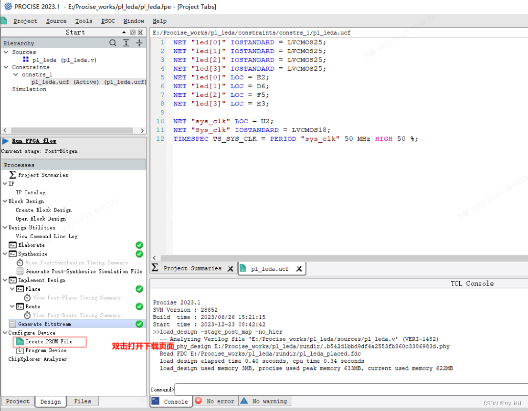Click the Post-Route Timing Summary clock icon

click(x=27, y=315)
